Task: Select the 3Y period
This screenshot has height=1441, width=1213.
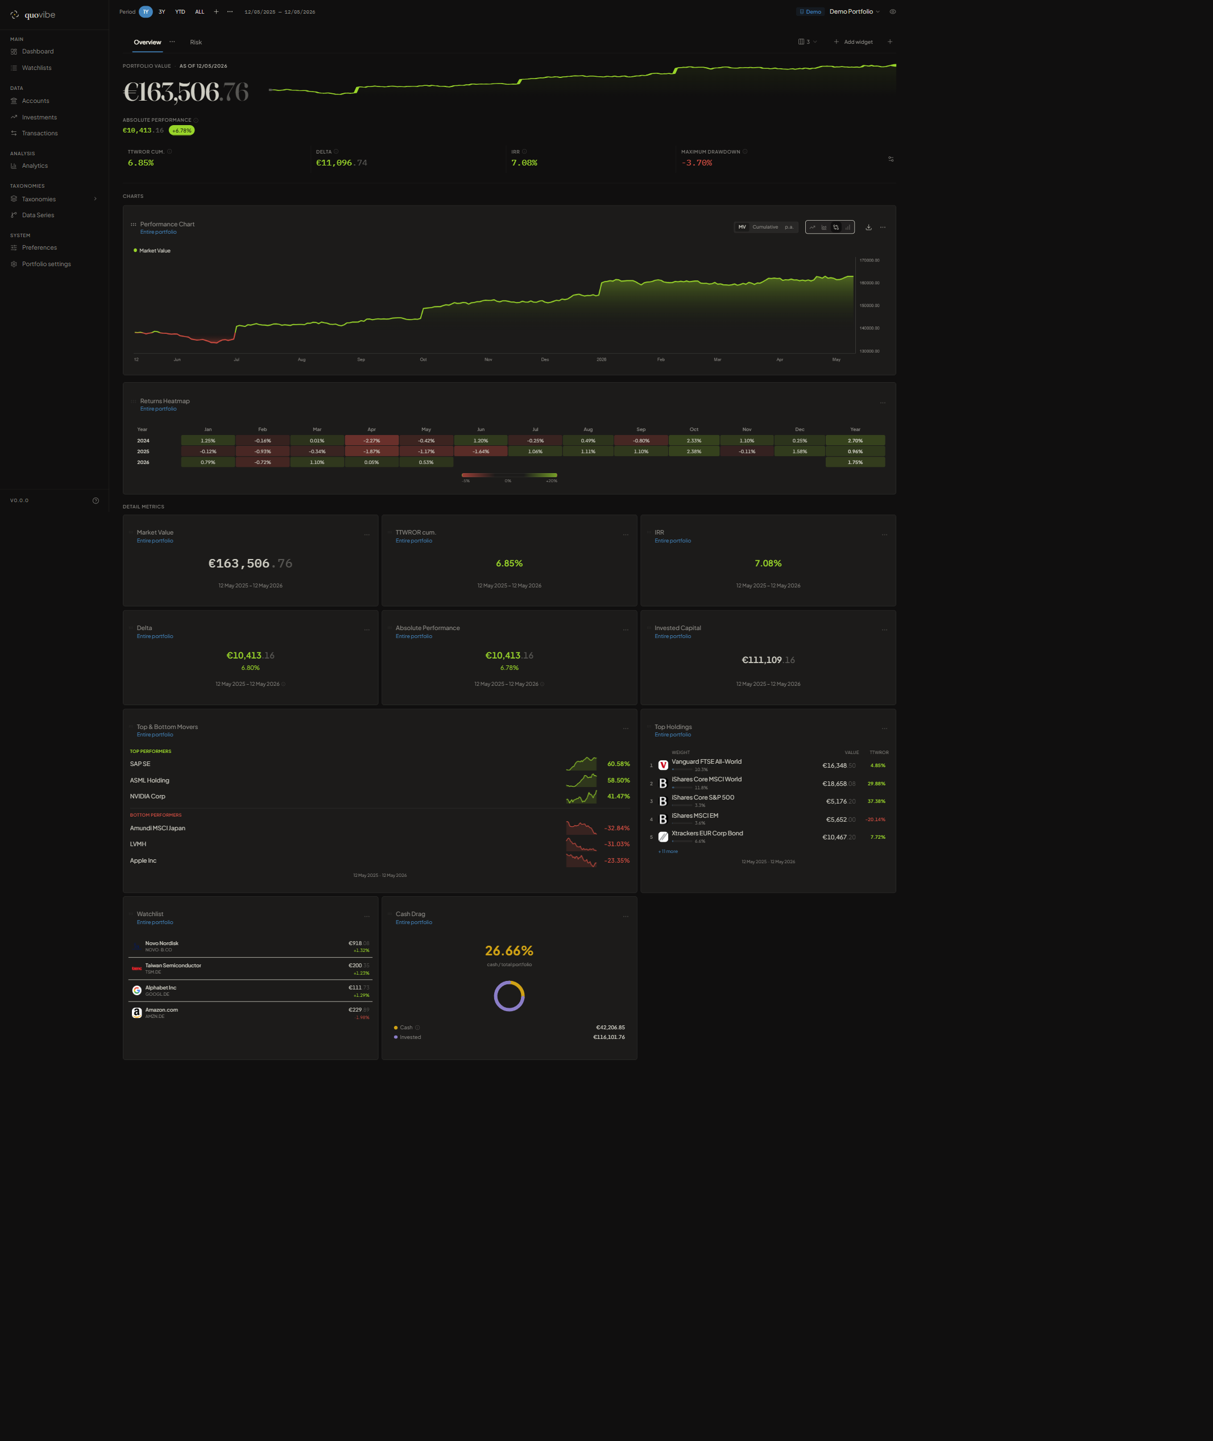Action: coord(162,12)
